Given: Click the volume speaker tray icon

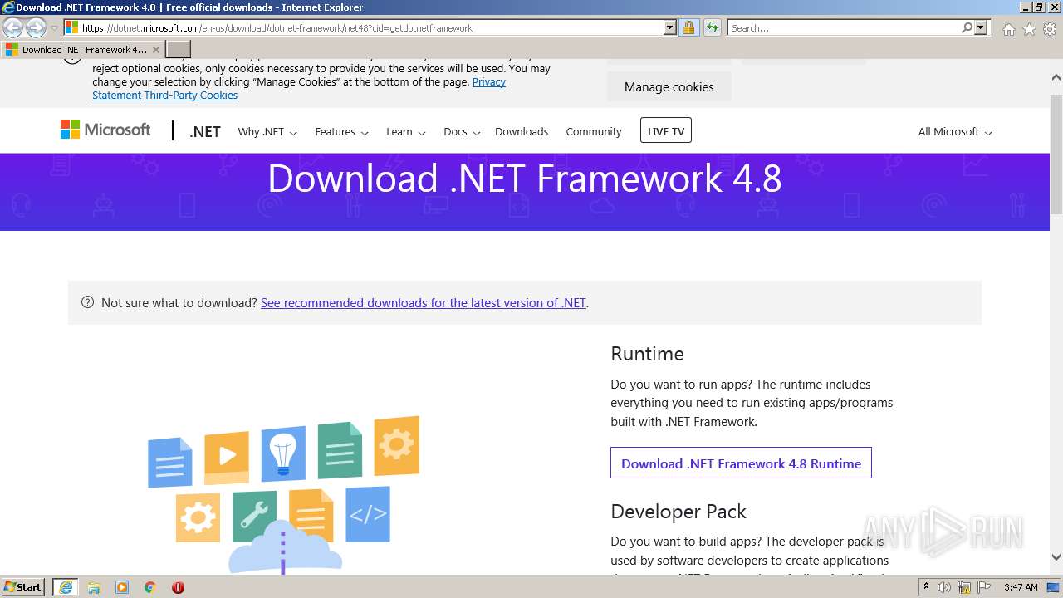Looking at the screenshot, I should point(944,587).
